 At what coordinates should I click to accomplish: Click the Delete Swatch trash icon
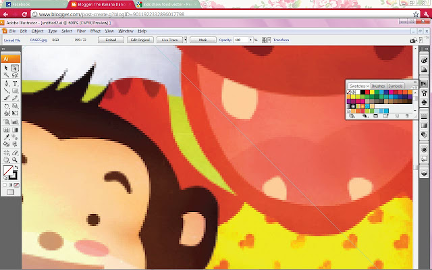(407, 116)
